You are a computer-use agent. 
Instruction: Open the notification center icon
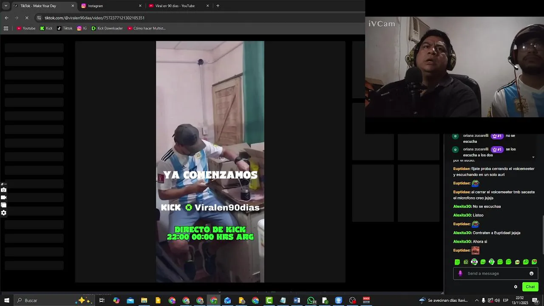point(535,300)
